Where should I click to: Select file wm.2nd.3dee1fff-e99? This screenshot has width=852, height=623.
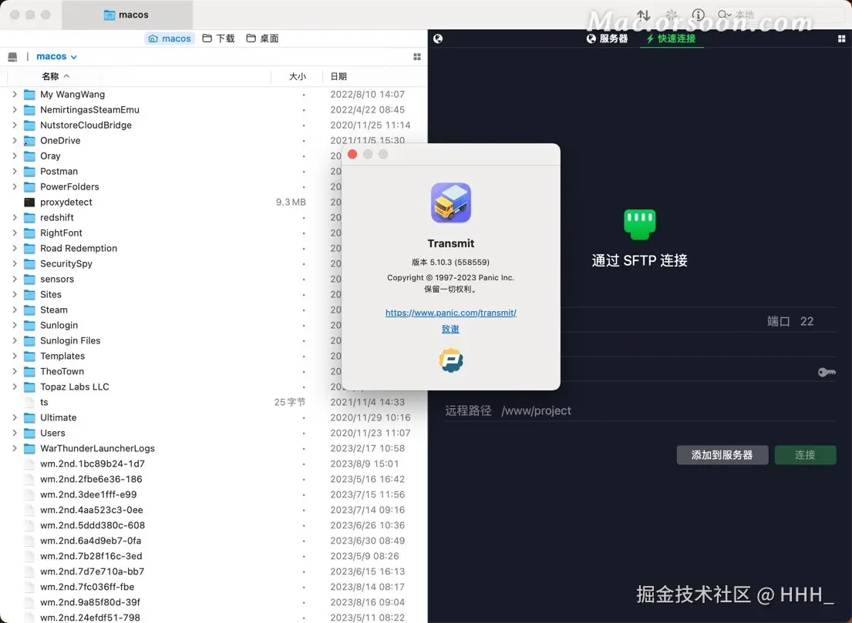click(x=214, y=495)
